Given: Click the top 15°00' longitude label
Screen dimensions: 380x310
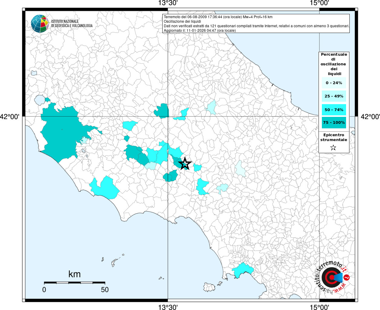Looking at the screenshot, I should (319, 3).
